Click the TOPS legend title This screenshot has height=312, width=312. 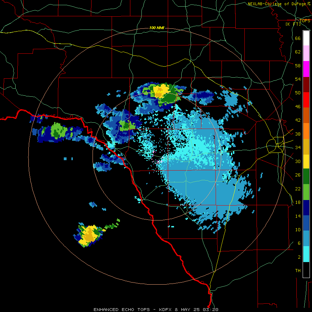[x=305, y=20]
